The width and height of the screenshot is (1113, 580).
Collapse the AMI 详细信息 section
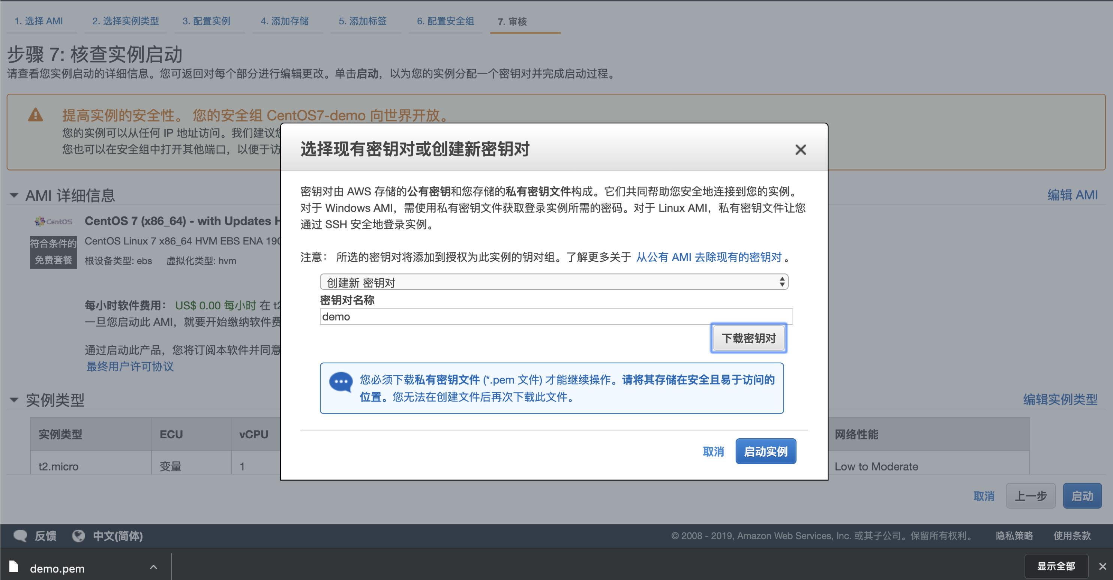(13, 196)
